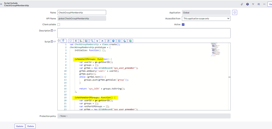Open the form context menu hamburger icon
The width and height of the screenshot is (272, 129).
click(1, 4)
